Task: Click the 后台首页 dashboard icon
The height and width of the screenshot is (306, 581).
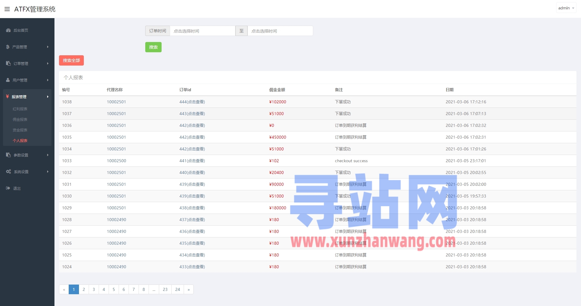Action: pos(8,30)
